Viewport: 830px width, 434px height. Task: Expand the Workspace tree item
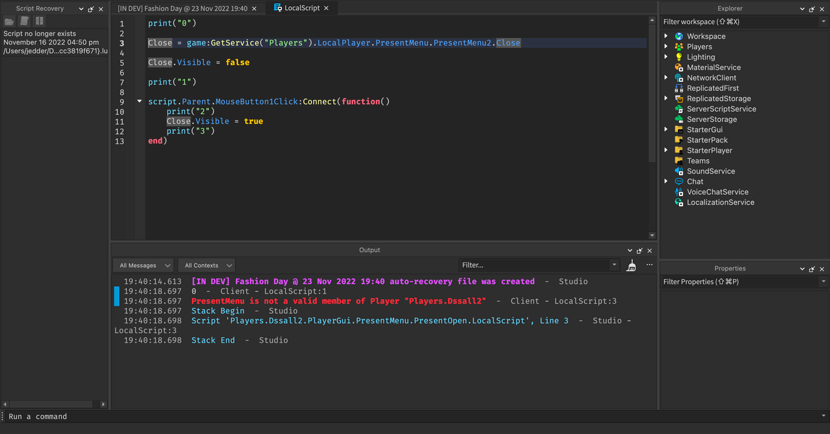tap(665, 35)
